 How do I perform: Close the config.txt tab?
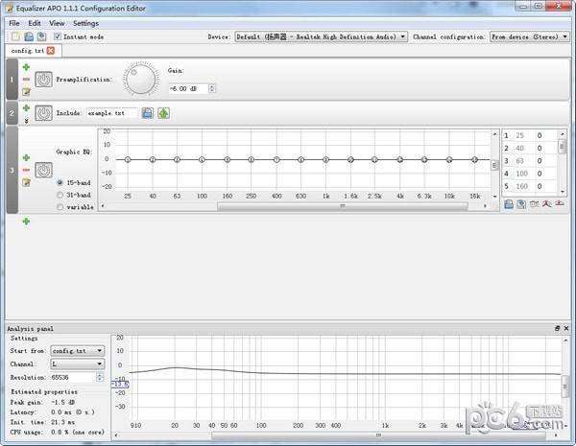51,50
